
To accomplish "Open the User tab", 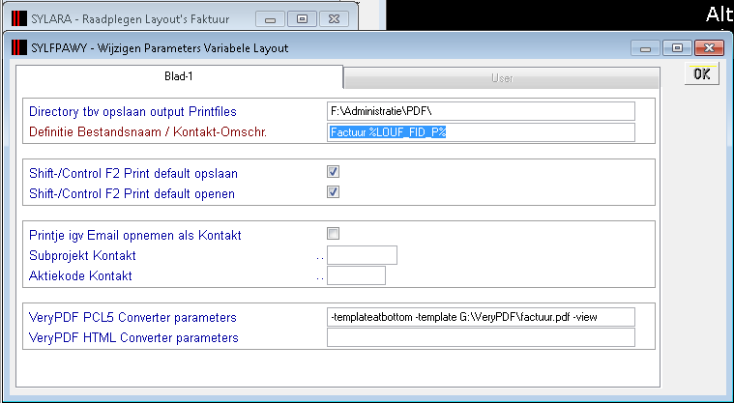I will (x=502, y=78).
